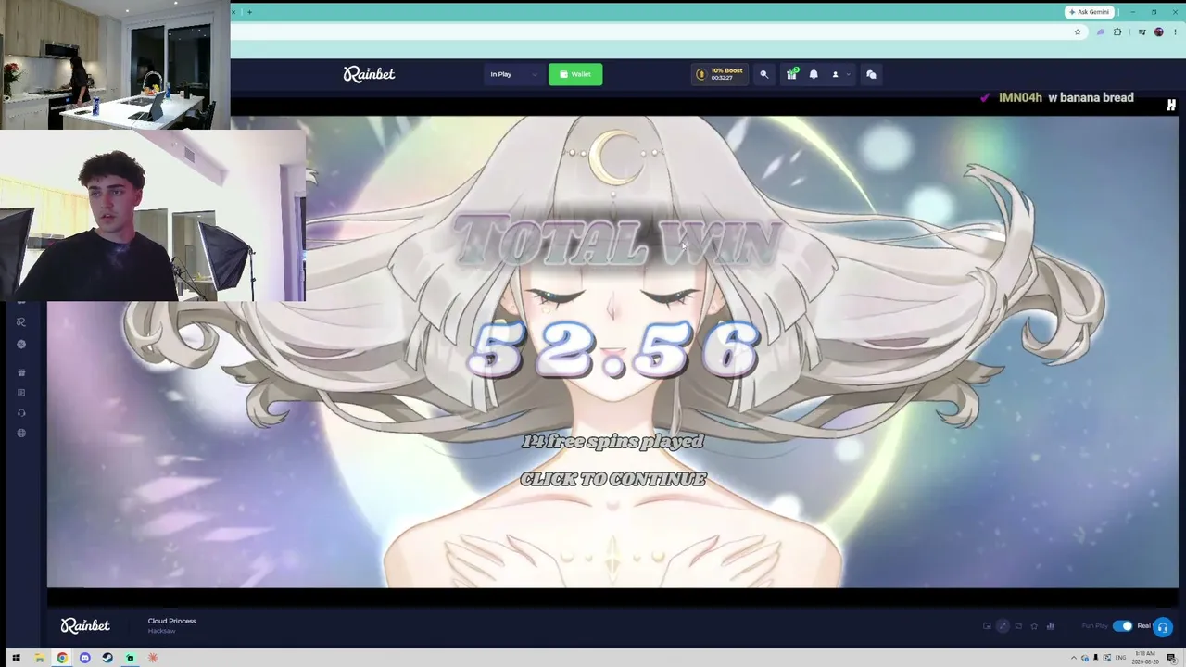Open the Windows Start menu
Screen dimensions: 1186x667
click(x=16, y=658)
